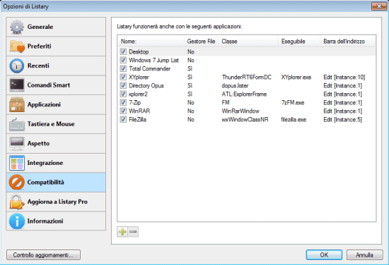Uncheck the FileZilla checkbox
Screen dimensions: 389x265
[123, 119]
